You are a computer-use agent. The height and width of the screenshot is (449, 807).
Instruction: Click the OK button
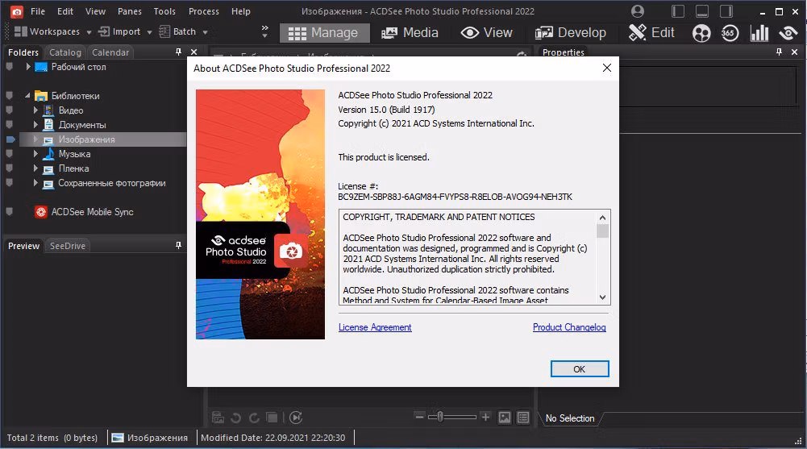(580, 368)
